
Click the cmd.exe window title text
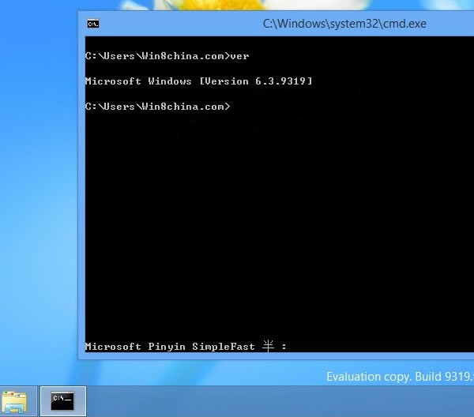point(344,24)
